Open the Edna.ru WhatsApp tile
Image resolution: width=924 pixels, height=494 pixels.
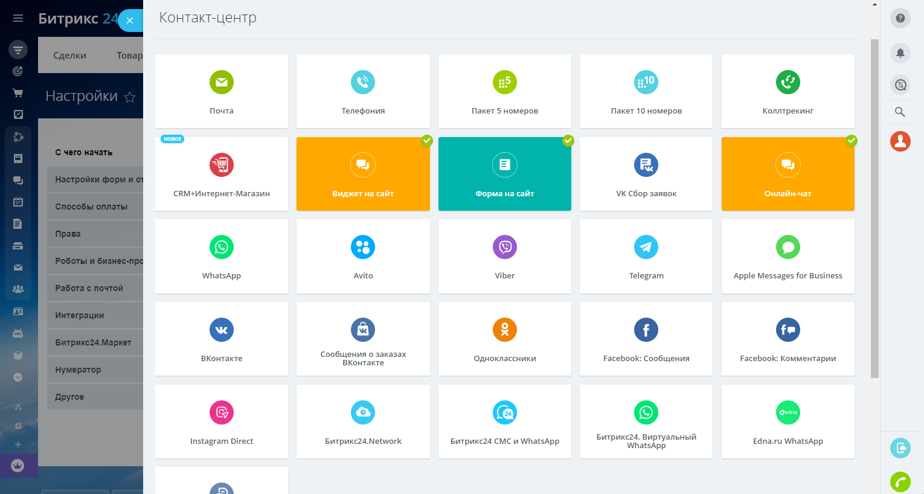(788, 422)
